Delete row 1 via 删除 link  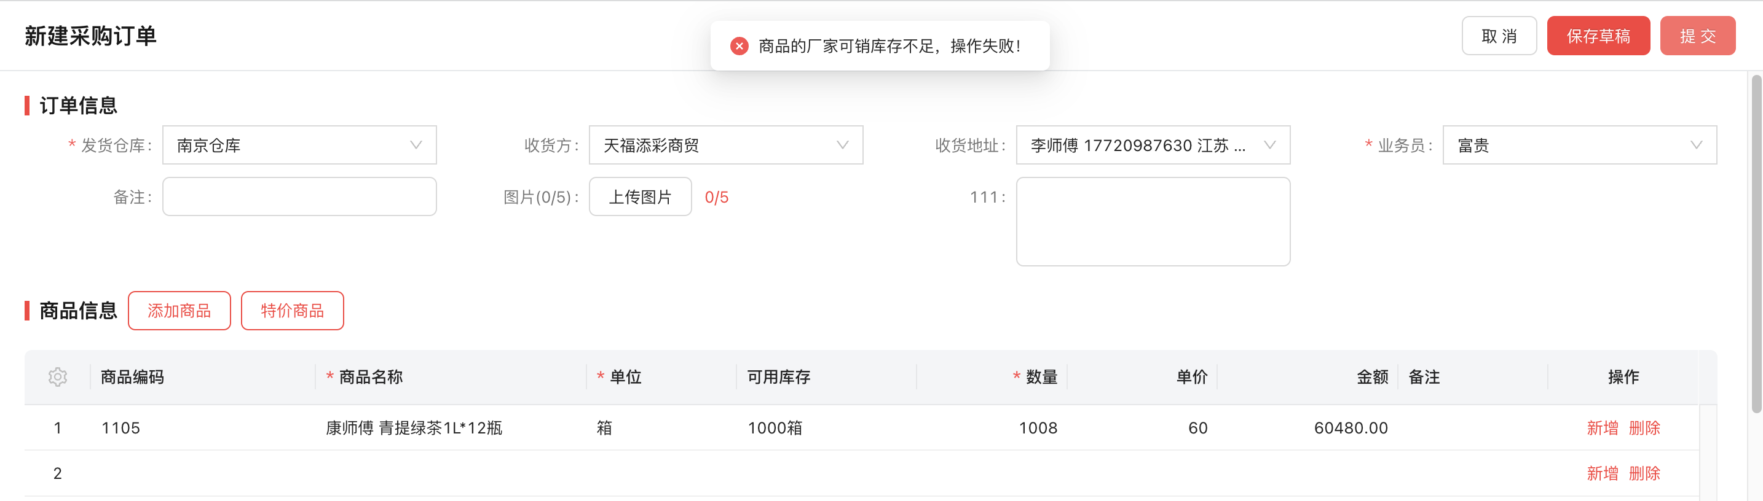[1644, 428]
